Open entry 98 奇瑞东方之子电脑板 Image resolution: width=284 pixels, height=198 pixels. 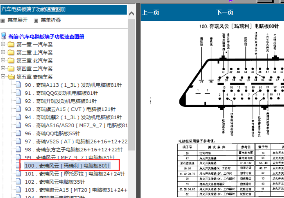point(74,150)
